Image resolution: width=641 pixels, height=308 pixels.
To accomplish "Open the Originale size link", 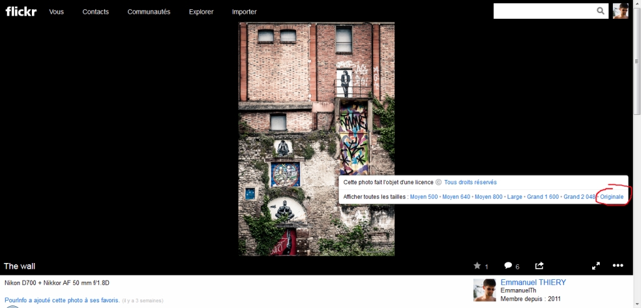I will tap(612, 197).
